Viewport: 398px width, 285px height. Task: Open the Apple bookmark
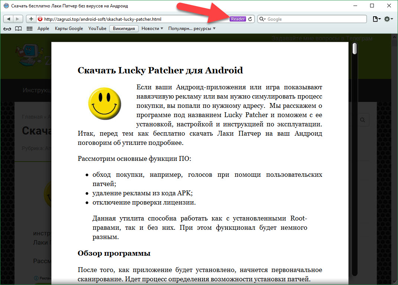(43, 29)
